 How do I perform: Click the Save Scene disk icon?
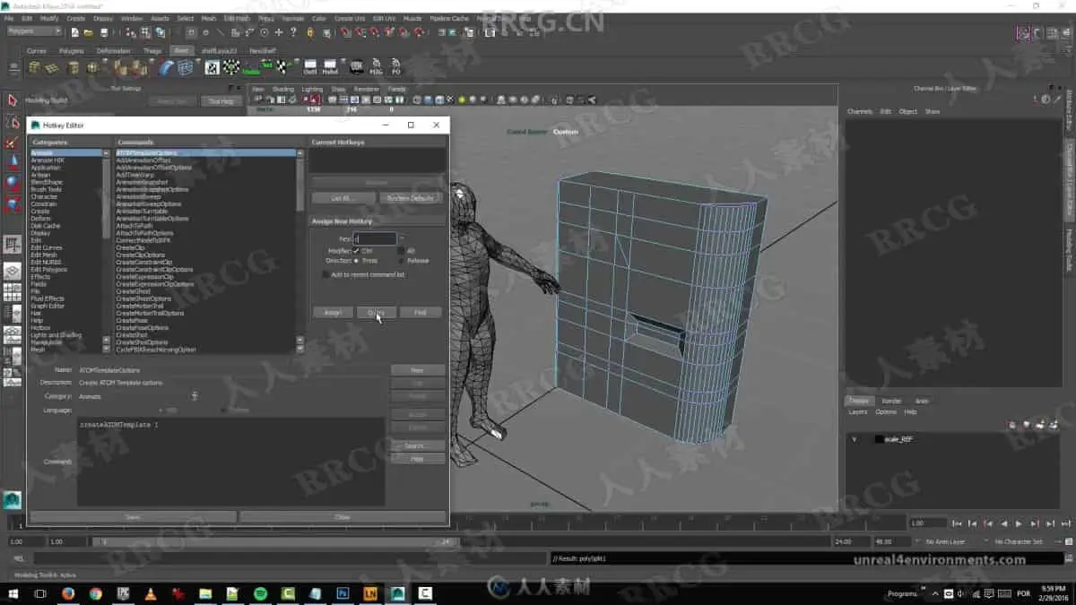pyautogui.click(x=105, y=32)
